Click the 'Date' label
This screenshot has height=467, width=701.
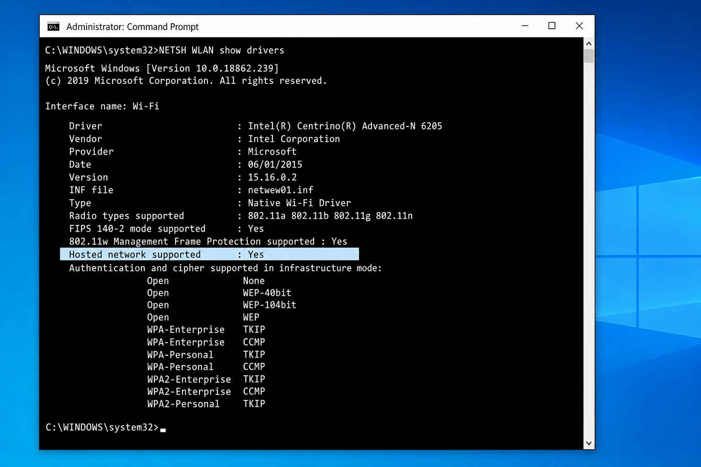(80, 164)
